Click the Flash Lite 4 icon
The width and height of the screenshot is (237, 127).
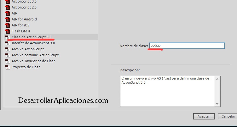8,31
